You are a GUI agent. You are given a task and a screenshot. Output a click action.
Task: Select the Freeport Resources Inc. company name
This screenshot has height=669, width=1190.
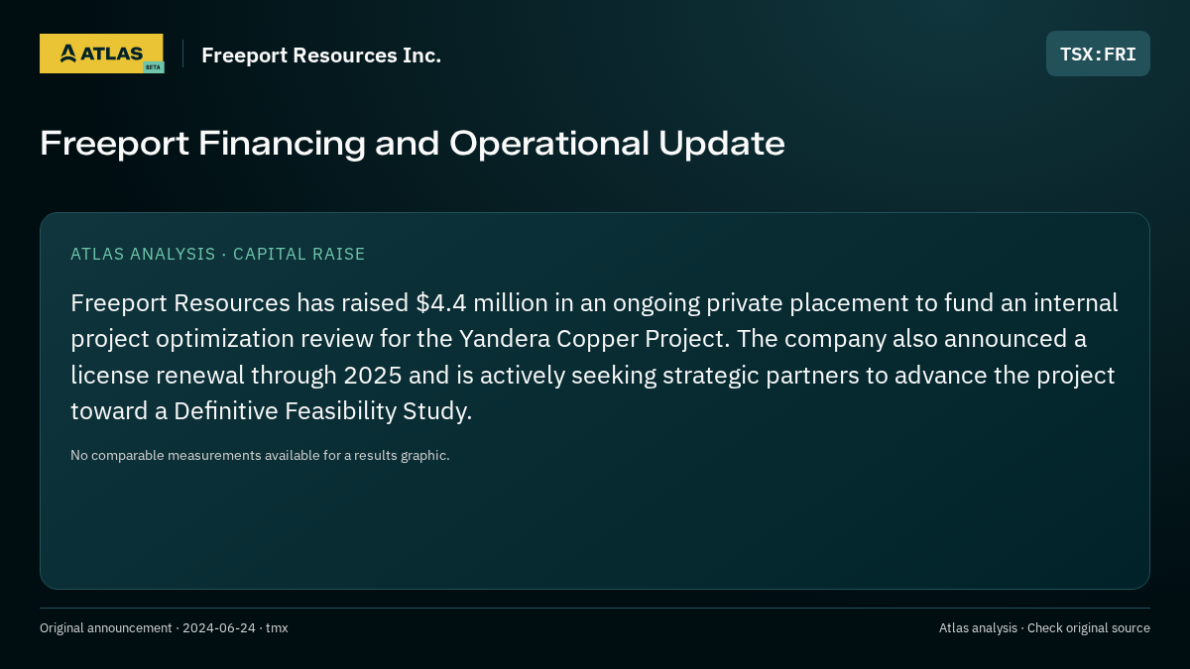point(321,56)
